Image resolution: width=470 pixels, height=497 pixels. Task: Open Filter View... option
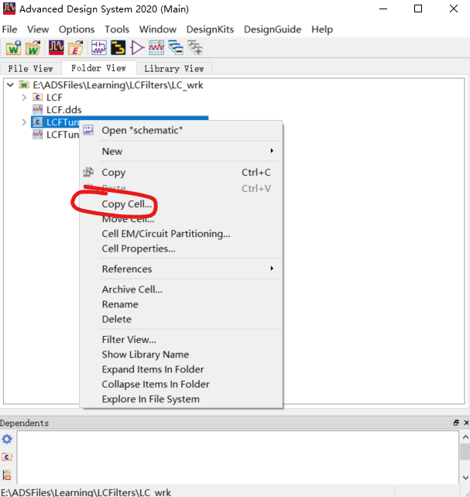(181, 340)
